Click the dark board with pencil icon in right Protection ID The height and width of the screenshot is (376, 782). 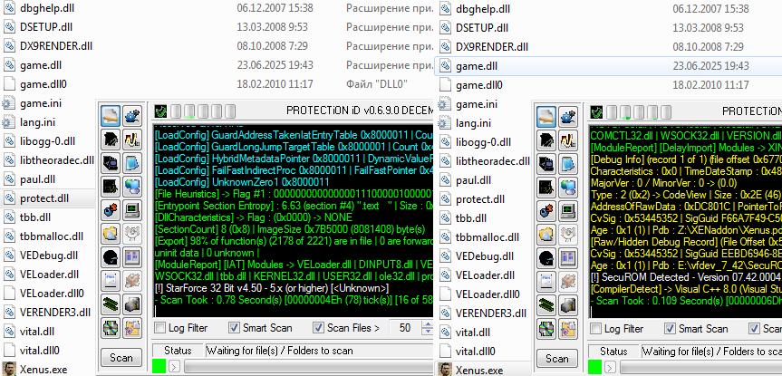coord(545,188)
